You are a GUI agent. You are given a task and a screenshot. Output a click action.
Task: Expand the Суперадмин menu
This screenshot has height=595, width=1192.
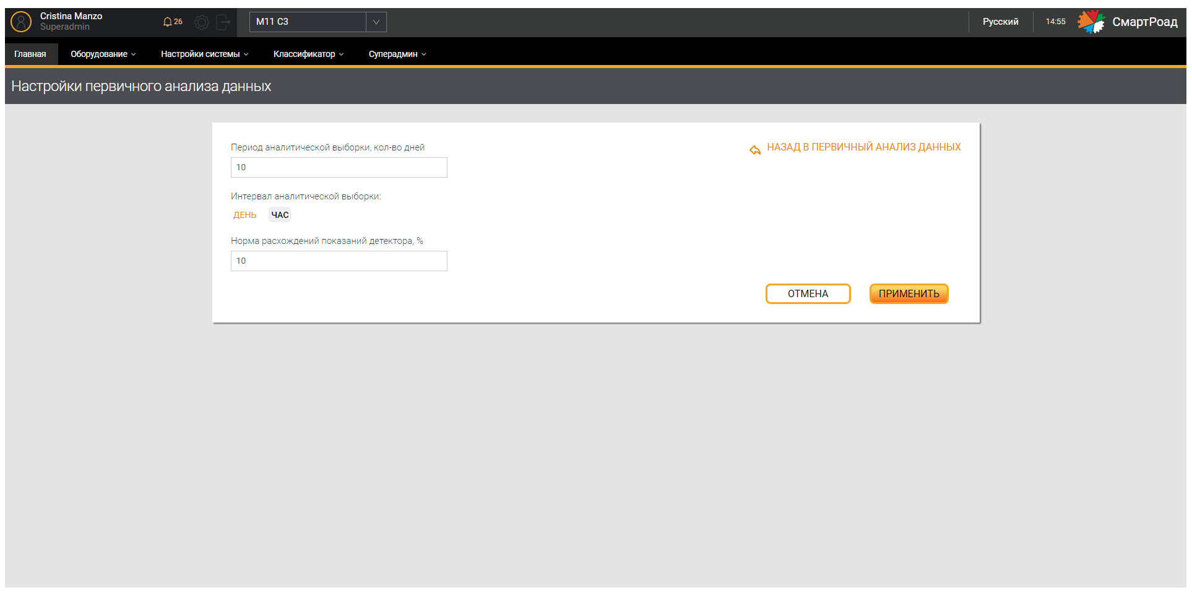[x=397, y=54]
